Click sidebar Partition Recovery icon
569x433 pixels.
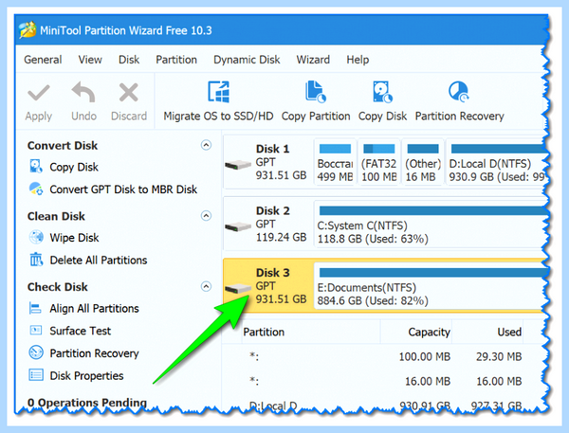(x=36, y=352)
